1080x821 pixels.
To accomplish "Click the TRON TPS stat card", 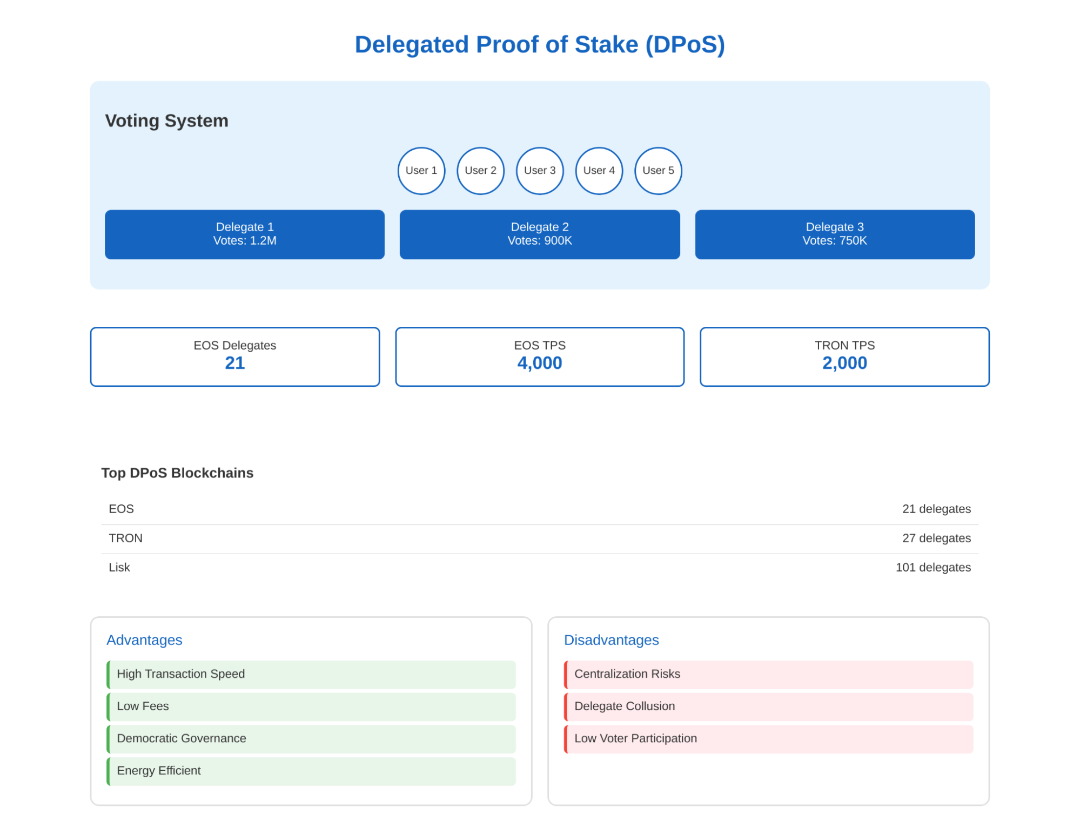I will tap(844, 356).
